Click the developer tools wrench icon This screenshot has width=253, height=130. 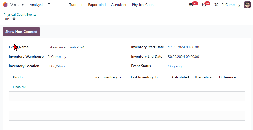[x=216, y=5]
